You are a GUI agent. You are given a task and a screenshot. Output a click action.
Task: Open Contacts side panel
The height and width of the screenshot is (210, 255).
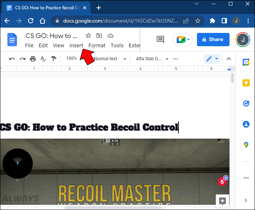click(x=246, y=124)
